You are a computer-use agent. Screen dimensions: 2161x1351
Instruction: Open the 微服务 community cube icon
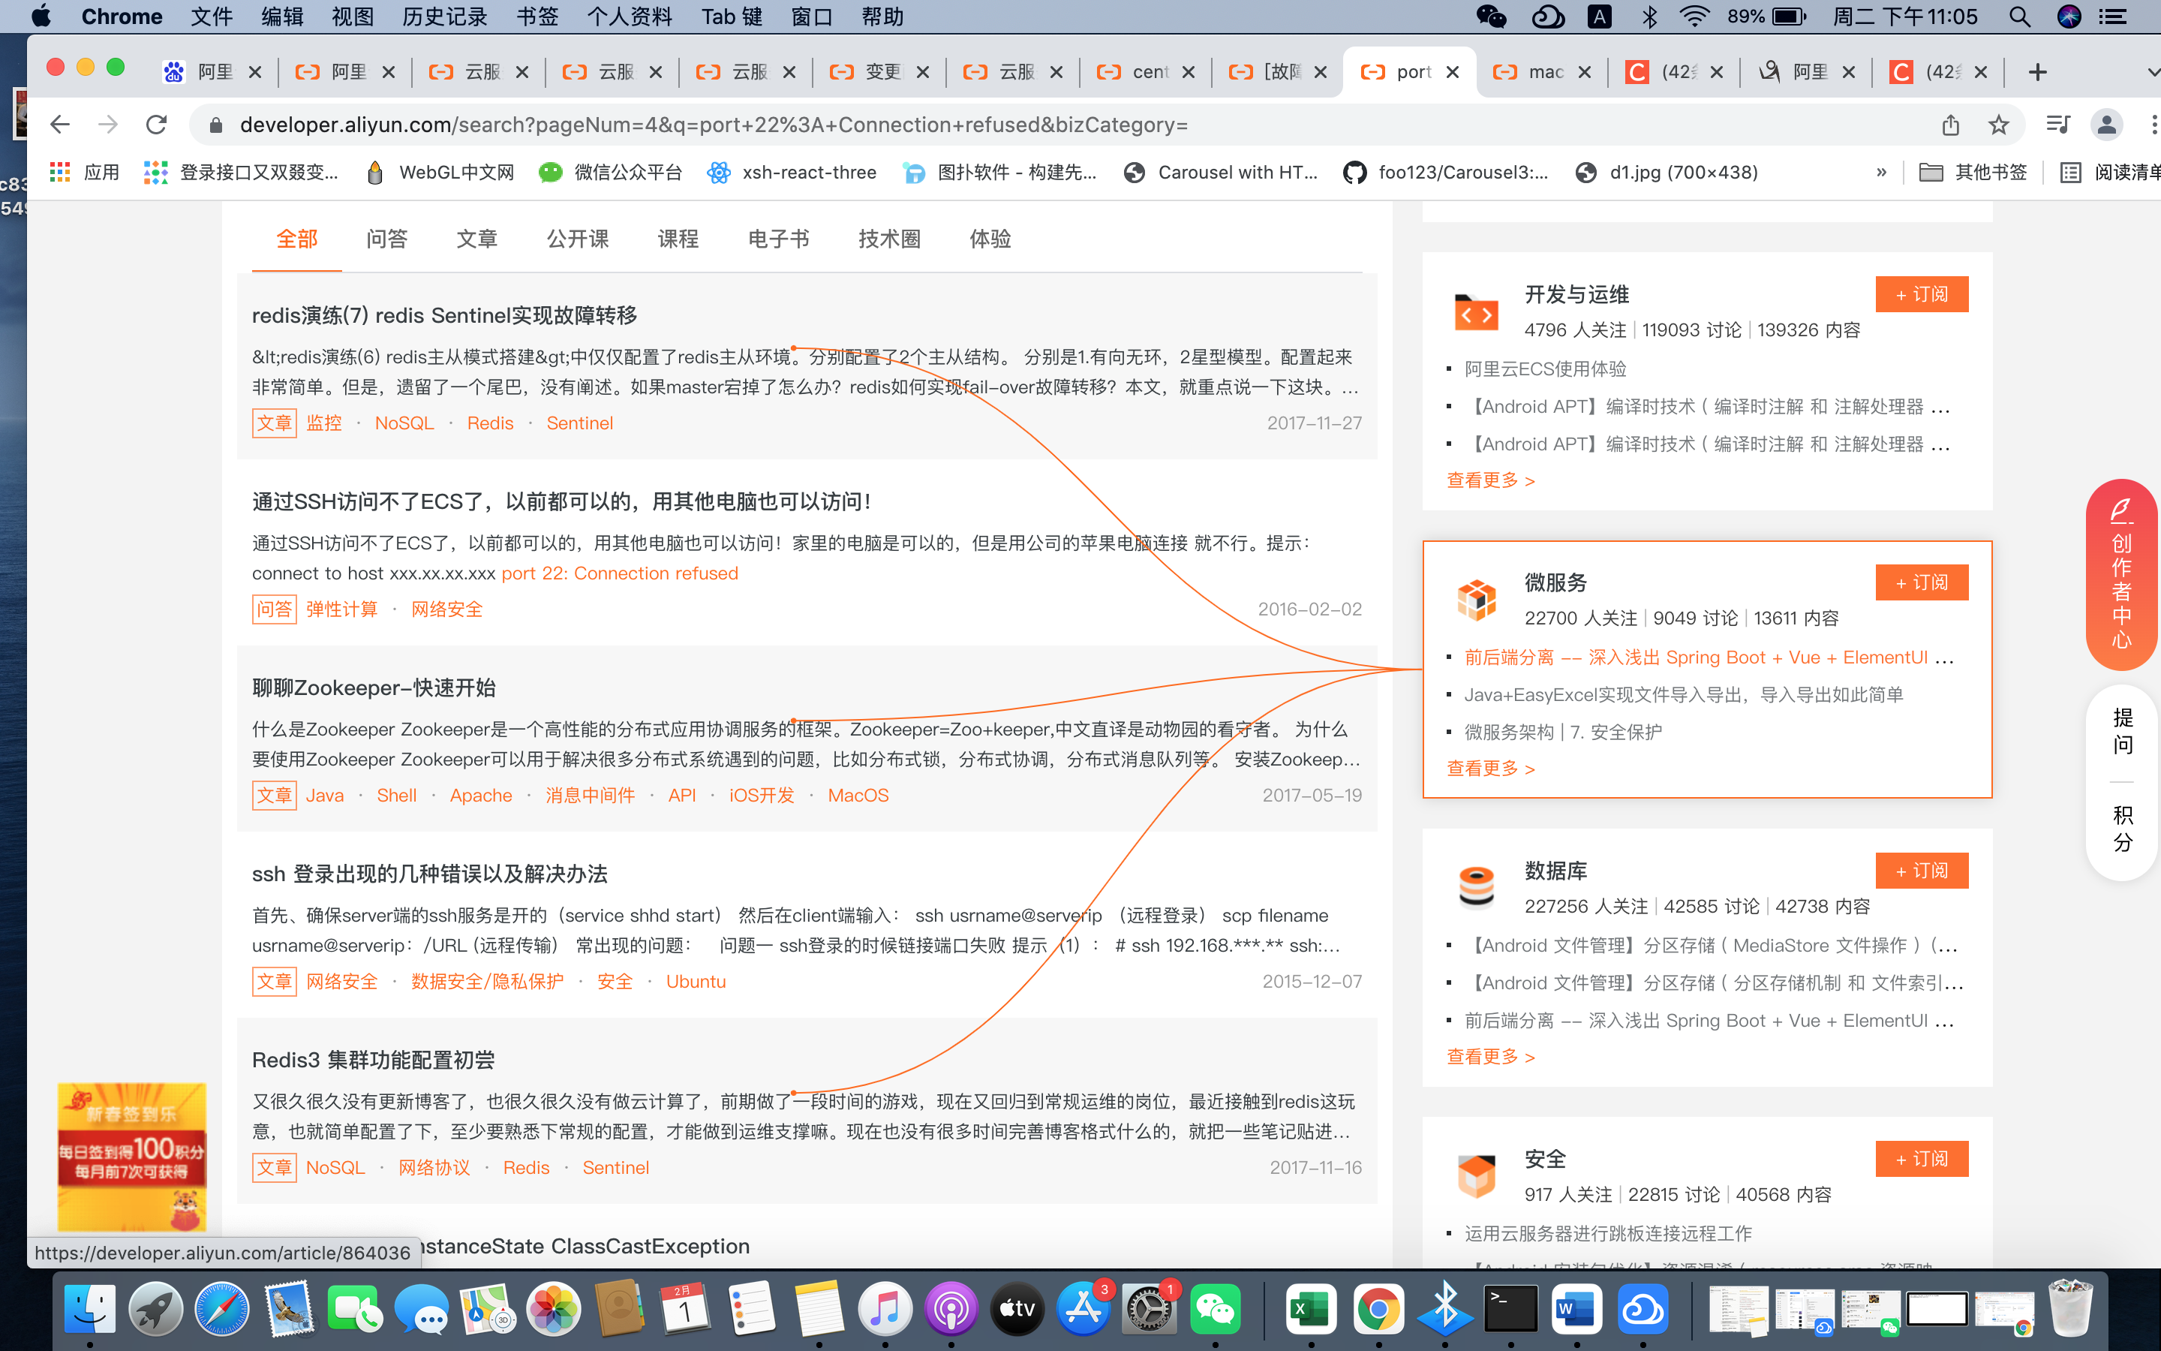(x=1476, y=600)
